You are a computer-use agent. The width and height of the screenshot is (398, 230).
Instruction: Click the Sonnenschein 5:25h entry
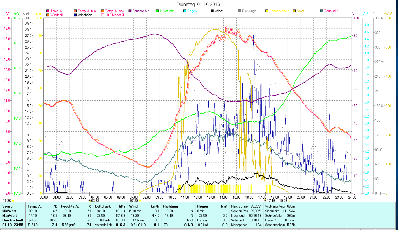(x=280, y=225)
